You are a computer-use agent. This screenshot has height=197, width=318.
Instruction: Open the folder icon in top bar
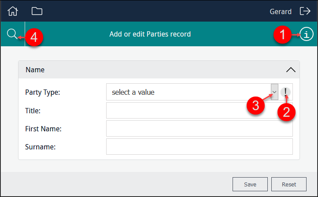(x=37, y=11)
